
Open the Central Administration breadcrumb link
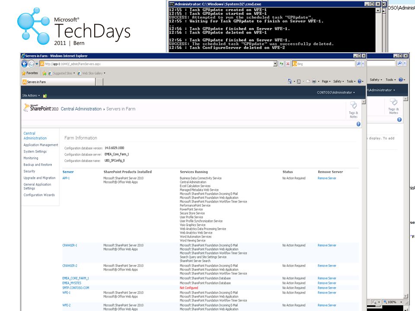(x=81, y=109)
